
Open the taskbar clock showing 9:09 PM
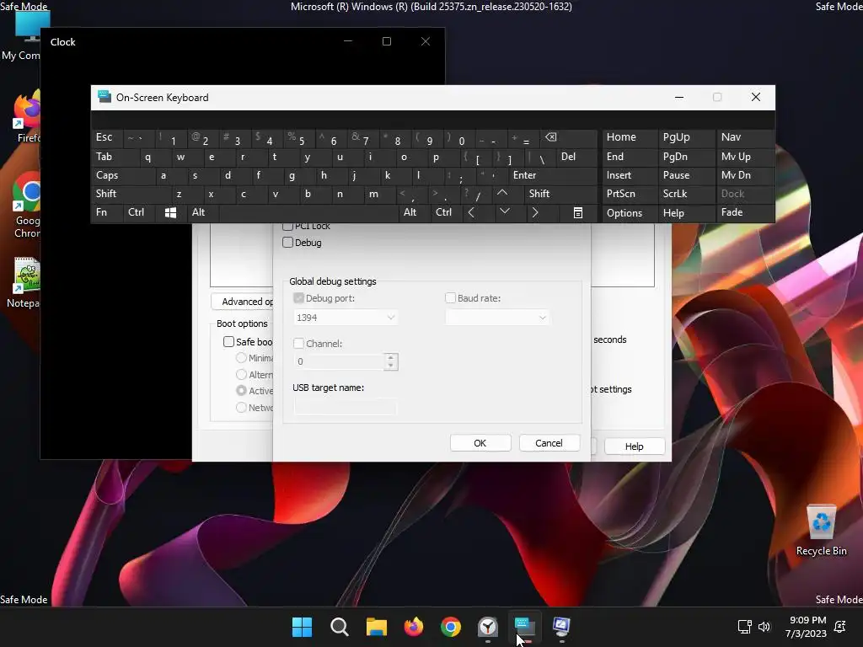[807, 627]
